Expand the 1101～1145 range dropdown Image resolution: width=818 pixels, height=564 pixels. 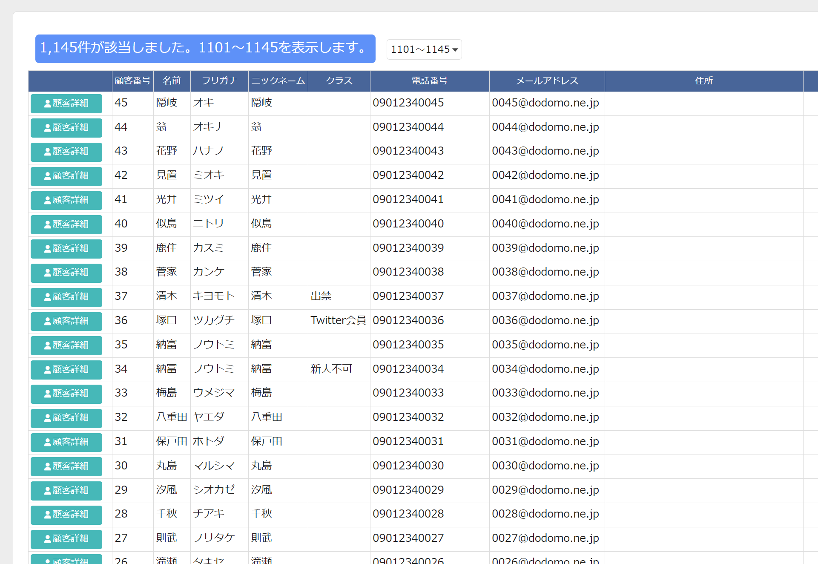point(424,49)
